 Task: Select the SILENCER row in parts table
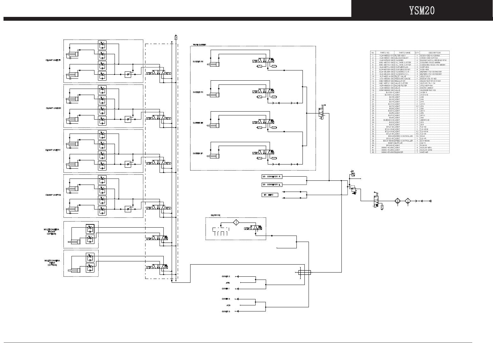click(410, 152)
